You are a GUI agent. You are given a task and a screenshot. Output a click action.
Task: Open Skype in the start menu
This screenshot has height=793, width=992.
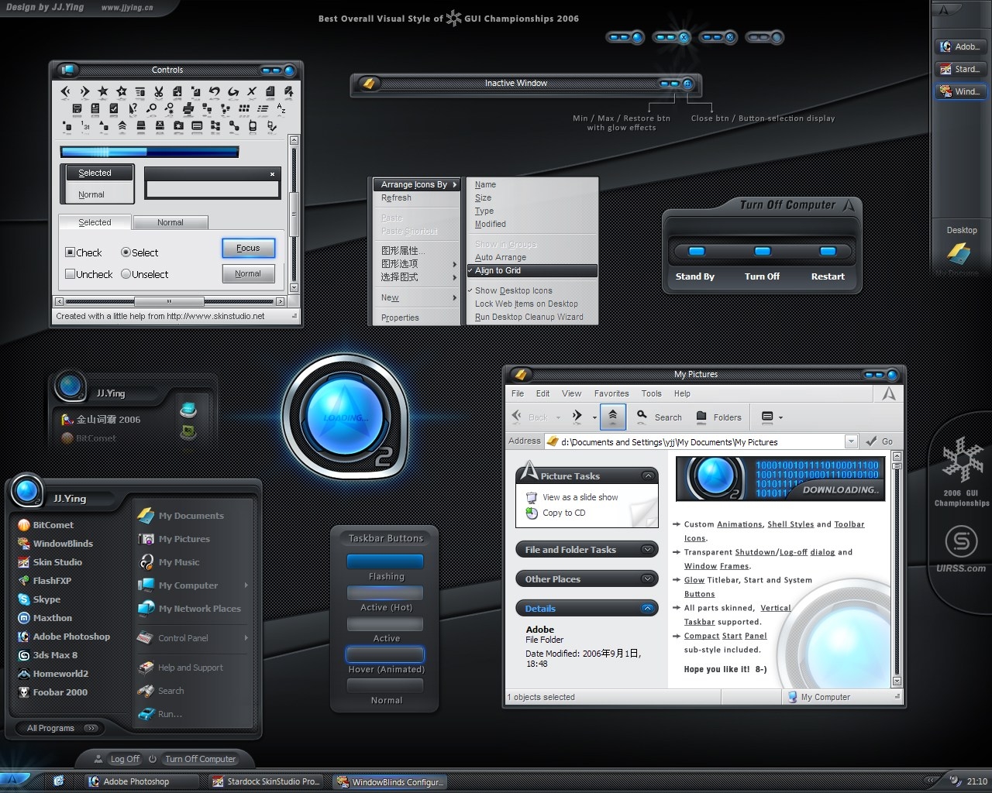[39, 599]
